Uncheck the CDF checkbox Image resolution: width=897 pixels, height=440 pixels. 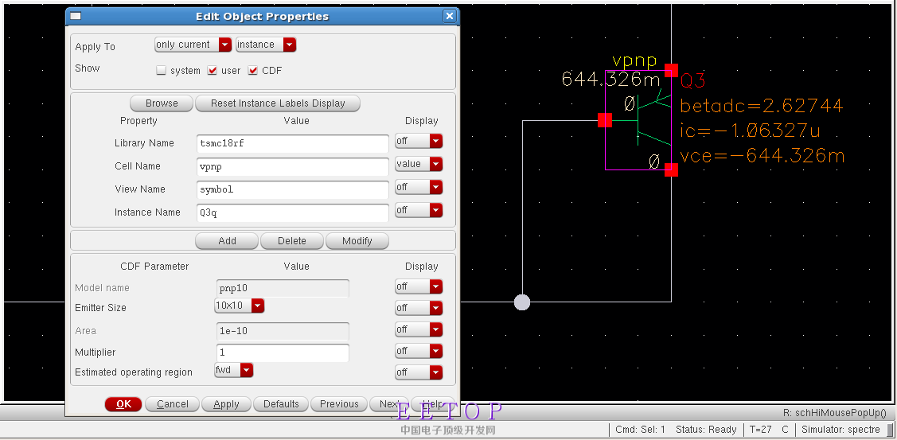[253, 70]
